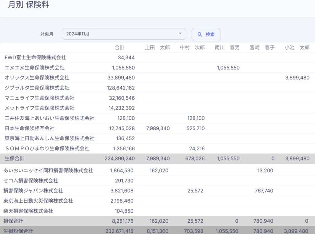Click the FWD富士生命保険株式会社 row label
The image size is (315, 234).
coord(35,58)
